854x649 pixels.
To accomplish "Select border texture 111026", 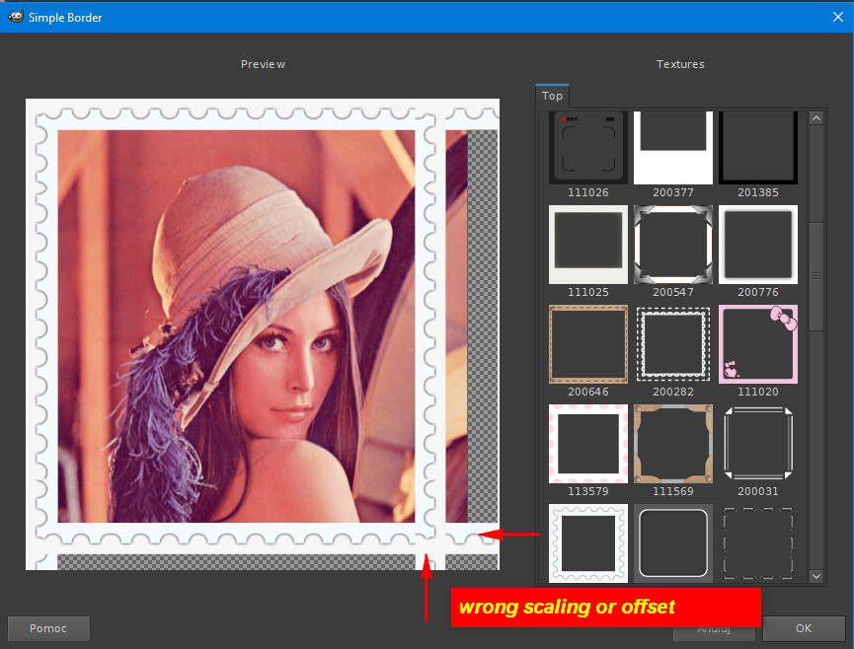I will pyautogui.click(x=588, y=148).
